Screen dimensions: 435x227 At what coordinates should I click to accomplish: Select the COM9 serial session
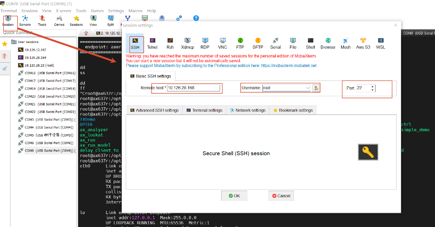47,151
